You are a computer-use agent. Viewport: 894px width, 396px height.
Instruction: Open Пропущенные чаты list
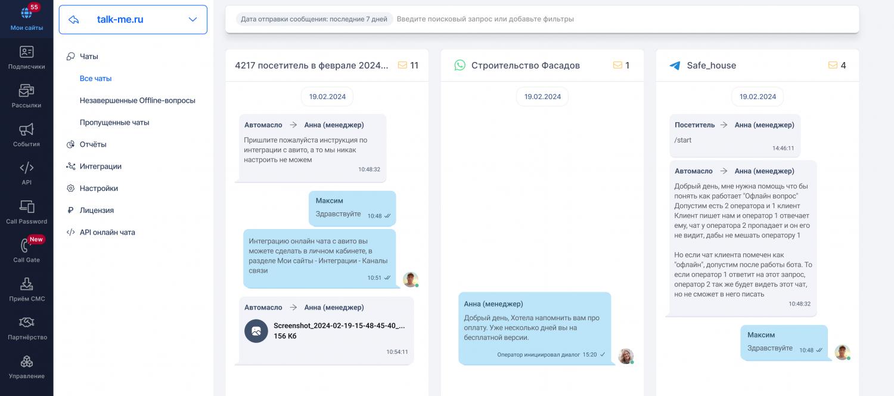click(114, 123)
